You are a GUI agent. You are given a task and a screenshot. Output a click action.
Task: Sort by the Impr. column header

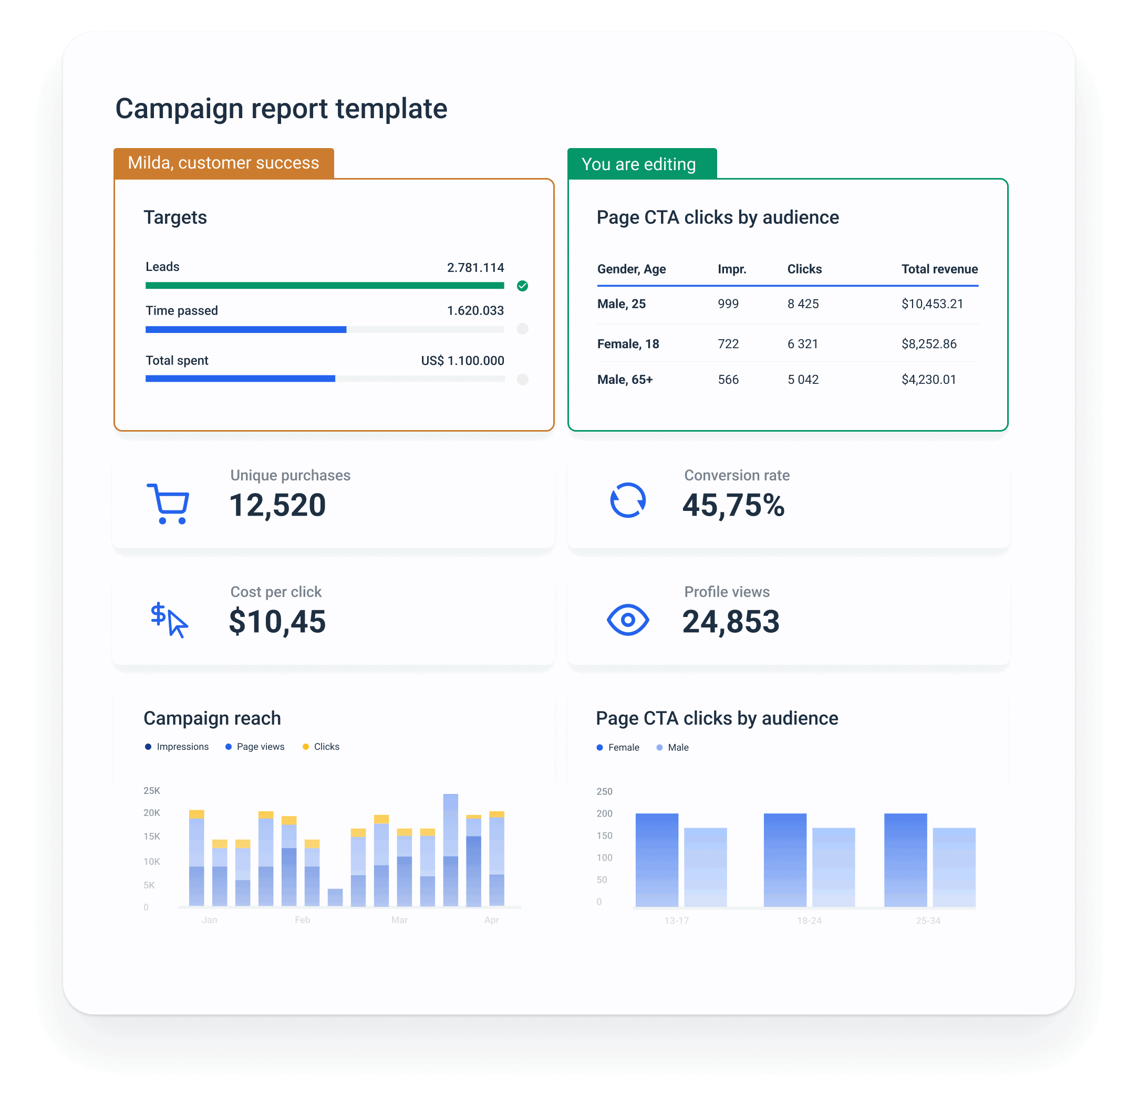tap(732, 269)
